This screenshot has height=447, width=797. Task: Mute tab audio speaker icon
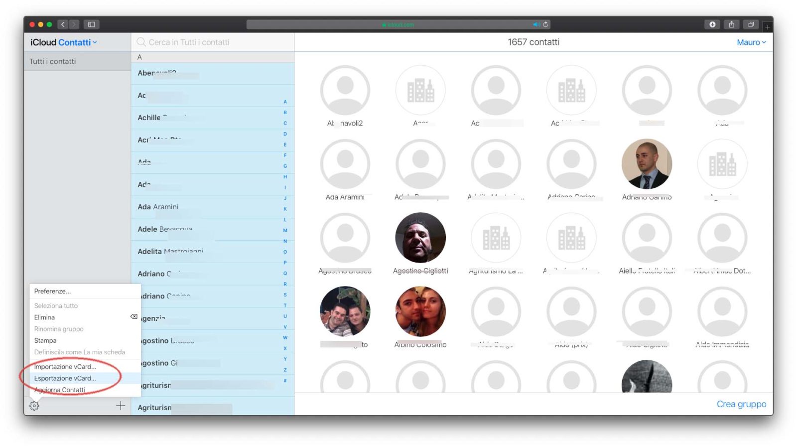pos(536,24)
